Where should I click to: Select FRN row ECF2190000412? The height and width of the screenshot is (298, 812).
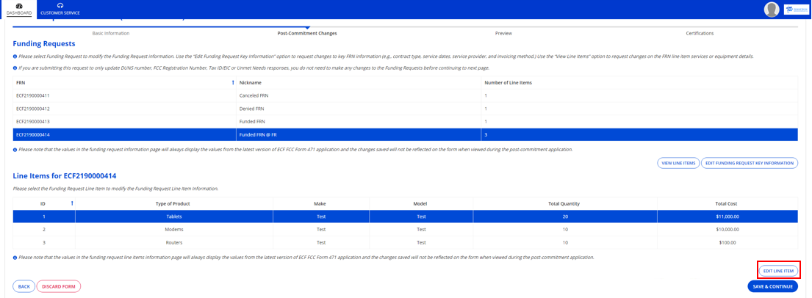tap(406, 109)
